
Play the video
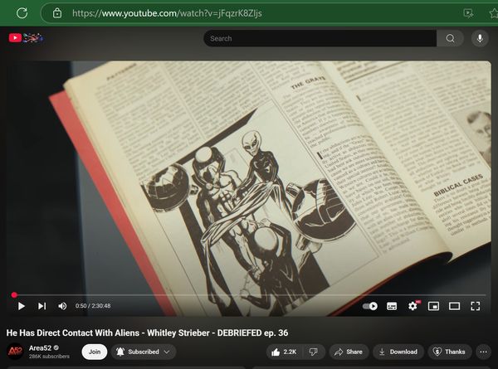click(22, 306)
